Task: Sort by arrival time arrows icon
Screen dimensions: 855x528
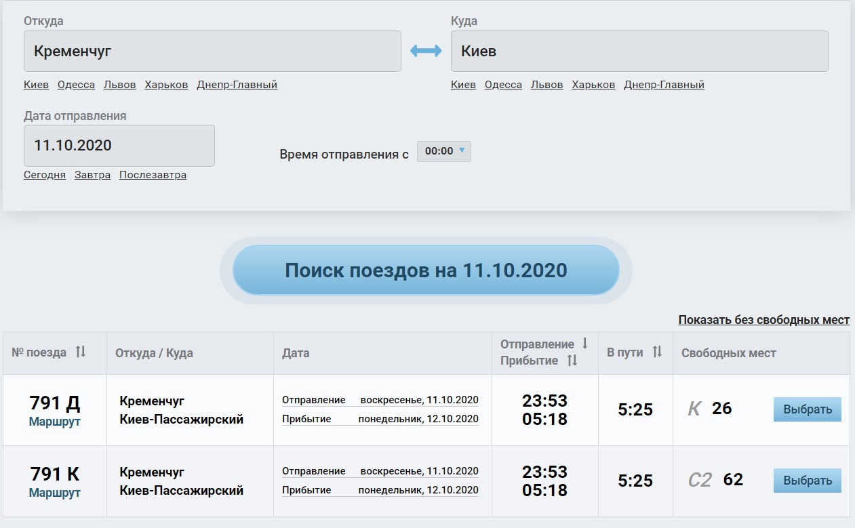Action: (x=572, y=361)
